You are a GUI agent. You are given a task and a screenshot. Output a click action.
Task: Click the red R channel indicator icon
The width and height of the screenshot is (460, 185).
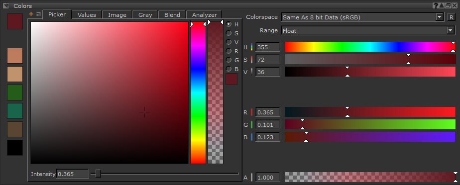point(252,112)
